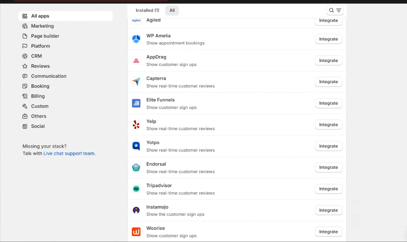This screenshot has width=407, height=242.
Task: Click the Endorsal logo icon
Action: point(136,167)
